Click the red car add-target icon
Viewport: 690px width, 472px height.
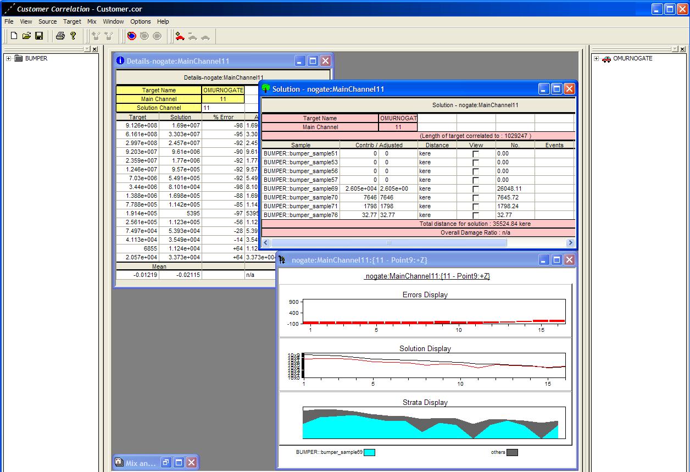point(180,36)
